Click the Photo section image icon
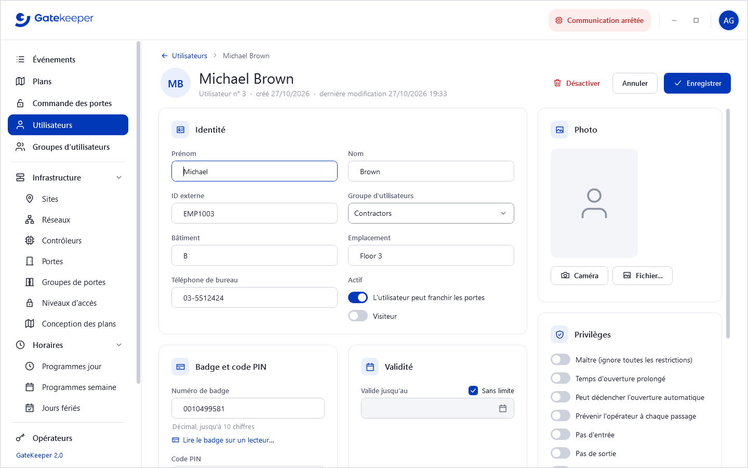This screenshot has width=748, height=468. 559,129
